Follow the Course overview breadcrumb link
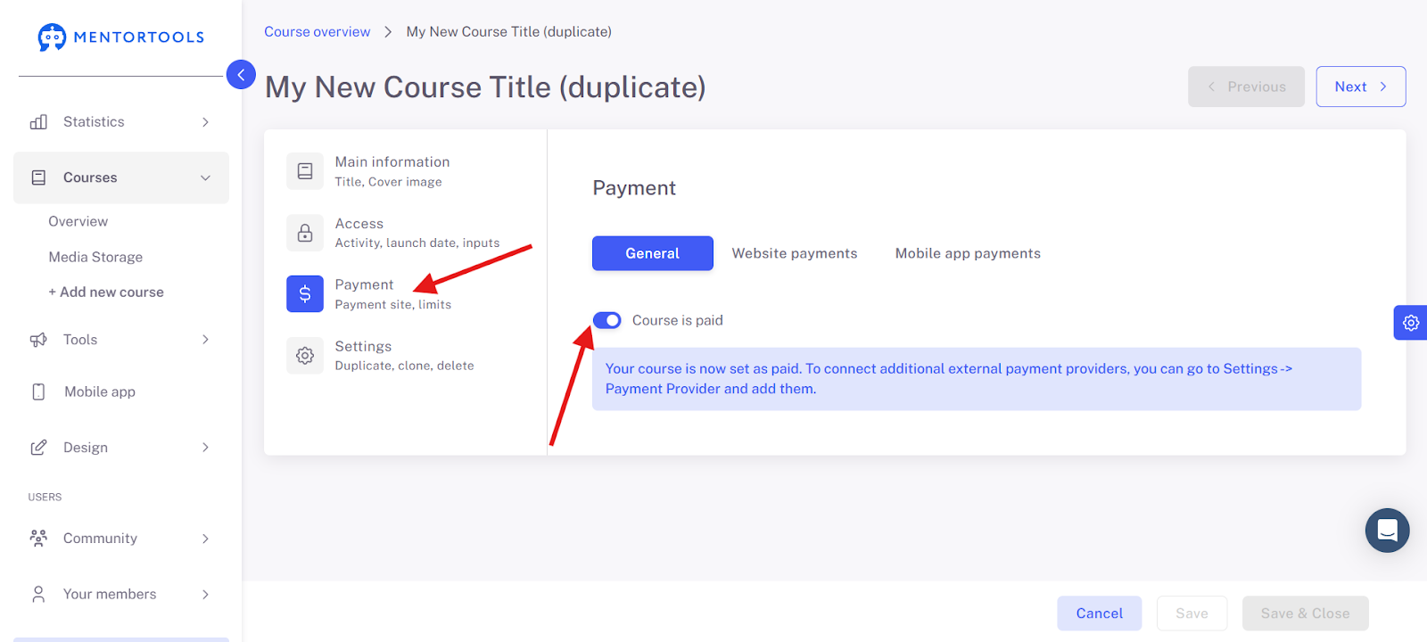Image resolution: width=1427 pixels, height=642 pixels. click(317, 32)
